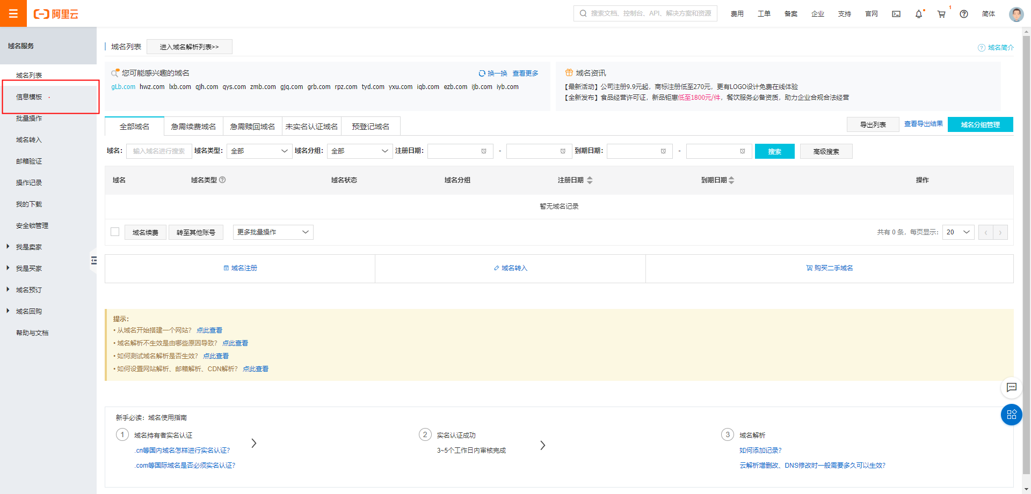Viewport: 1031px width, 494px height.
Task: 勾选批量操作的全选复选框
Action: click(x=114, y=232)
